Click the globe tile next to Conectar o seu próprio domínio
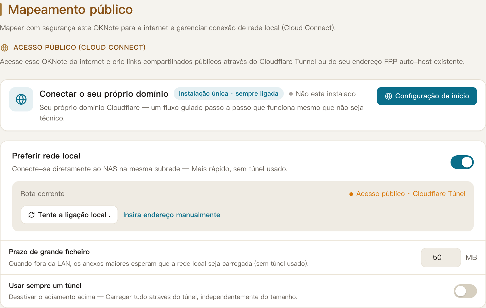 click(x=21, y=99)
